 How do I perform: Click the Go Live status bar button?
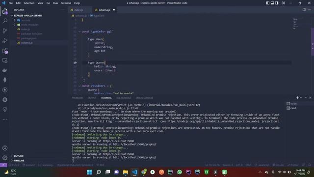click(278, 165)
